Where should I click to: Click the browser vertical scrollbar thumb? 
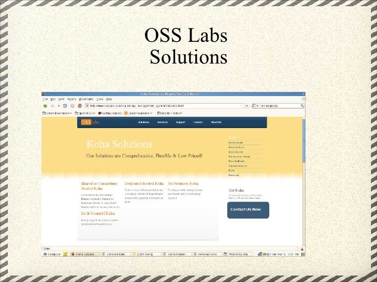(304, 140)
